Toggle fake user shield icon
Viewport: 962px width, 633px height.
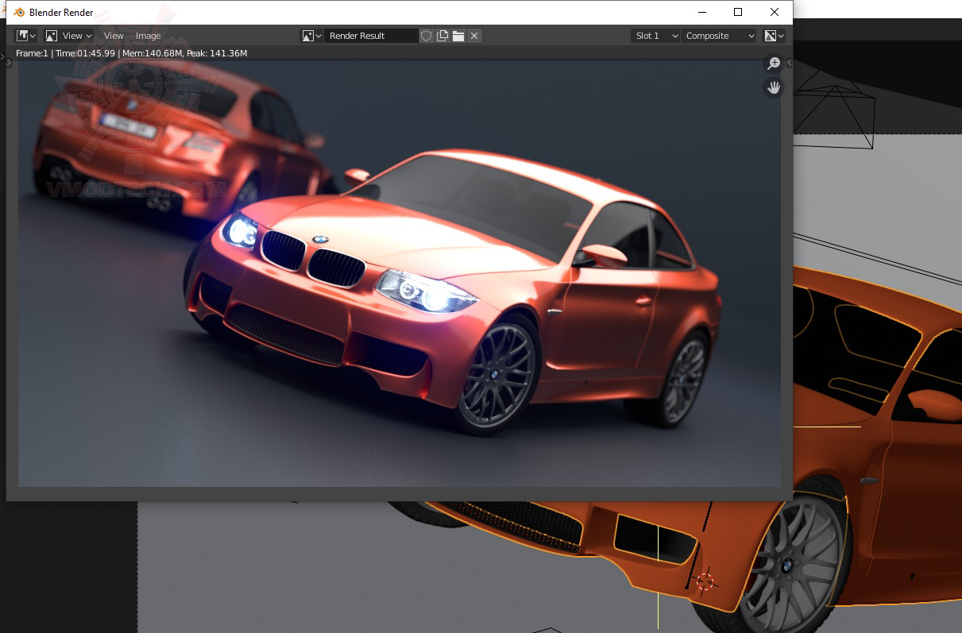[x=427, y=36]
